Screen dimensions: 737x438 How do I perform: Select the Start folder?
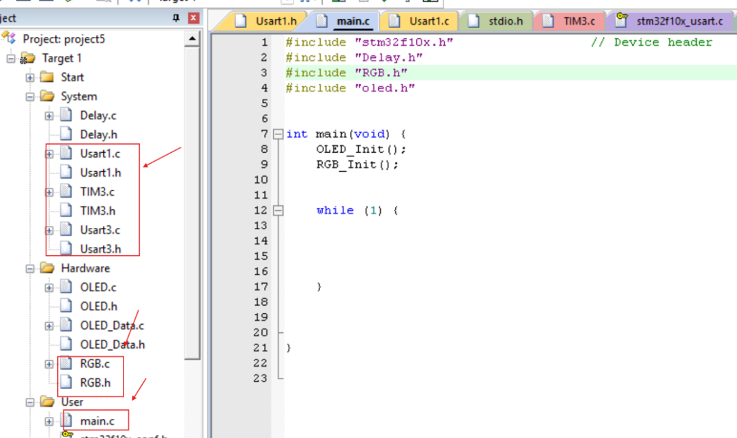72,77
